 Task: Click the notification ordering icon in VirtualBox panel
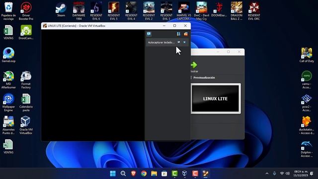pyautogui.click(x=178, y=34)
